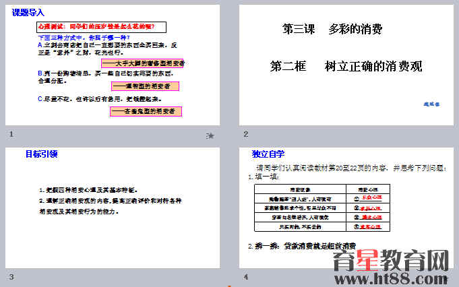Click slide number 1 label
Screen dimensions: 459x287
pos(11,134)
